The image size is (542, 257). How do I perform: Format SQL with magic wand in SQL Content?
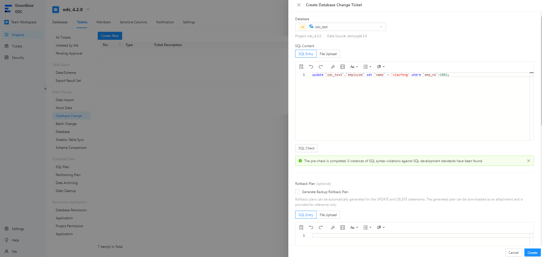[333, 67]
